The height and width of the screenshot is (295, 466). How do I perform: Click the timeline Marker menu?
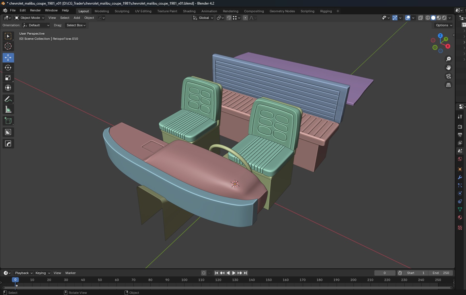coord(70,273)
